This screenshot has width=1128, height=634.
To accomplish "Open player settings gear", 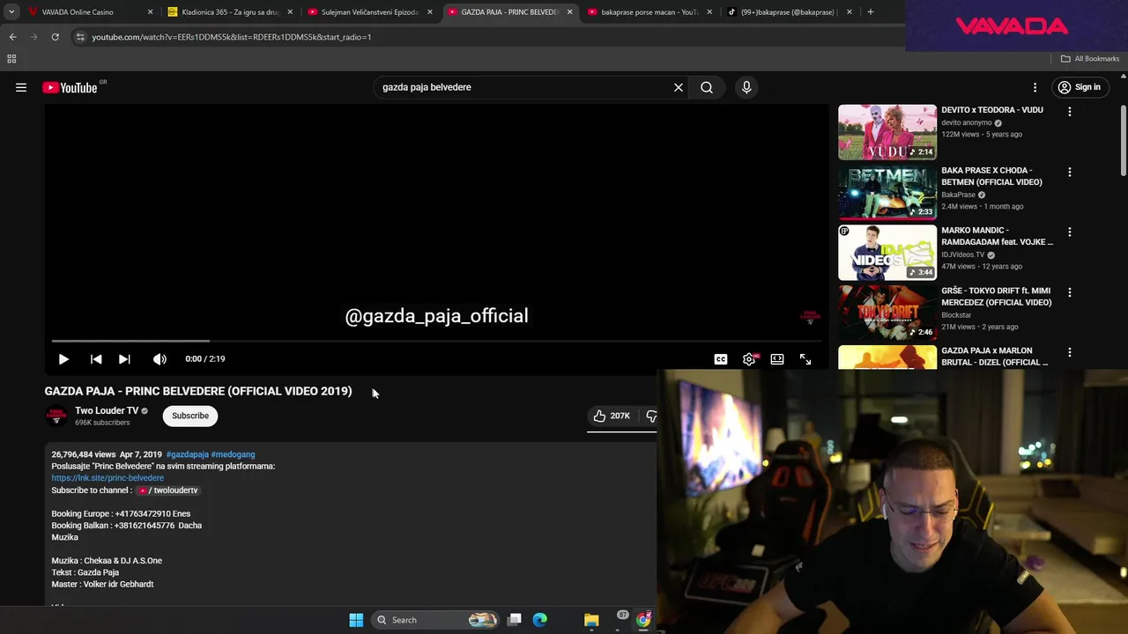I will 749,359.
